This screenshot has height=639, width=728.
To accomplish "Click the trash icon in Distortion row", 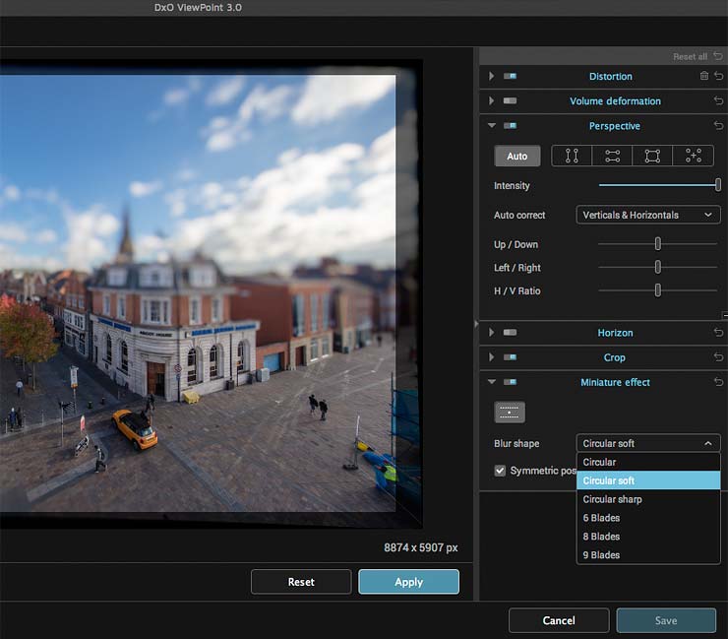I will click(x=703, y=76).
